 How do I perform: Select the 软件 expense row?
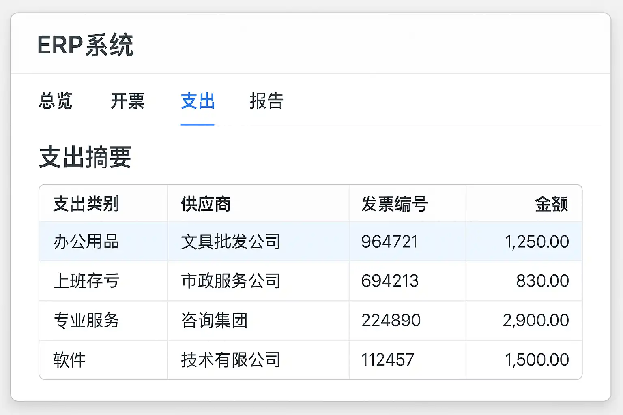69,360
